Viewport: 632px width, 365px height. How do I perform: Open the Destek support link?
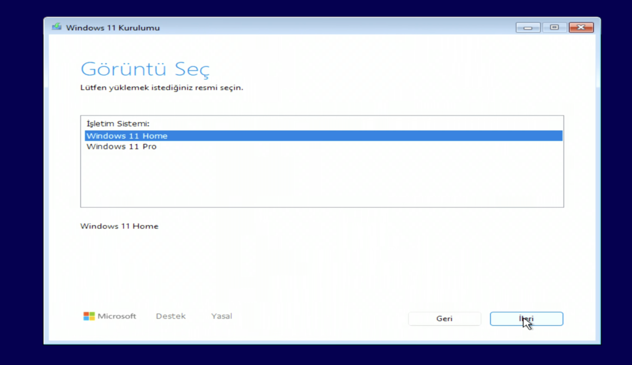pyautogui.click(x=171, y=317)
